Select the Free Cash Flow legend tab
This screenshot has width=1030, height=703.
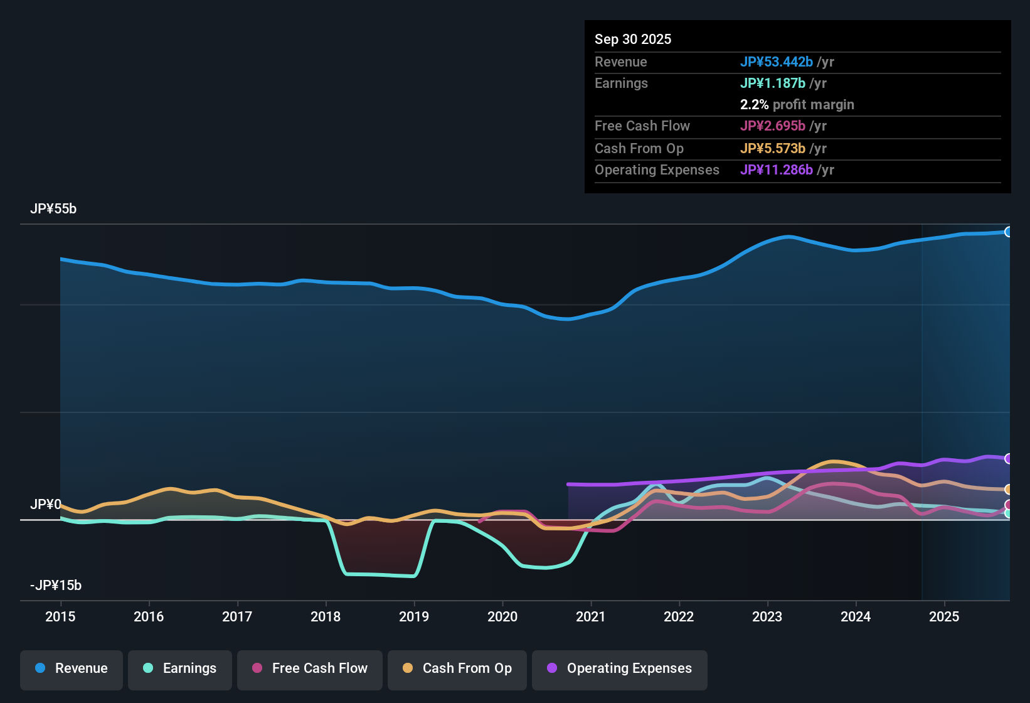tap(309, 670)
